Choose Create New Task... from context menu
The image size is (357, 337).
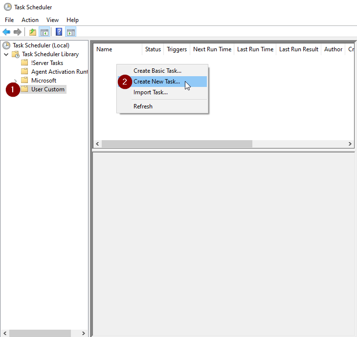click(x=162, y=82)
